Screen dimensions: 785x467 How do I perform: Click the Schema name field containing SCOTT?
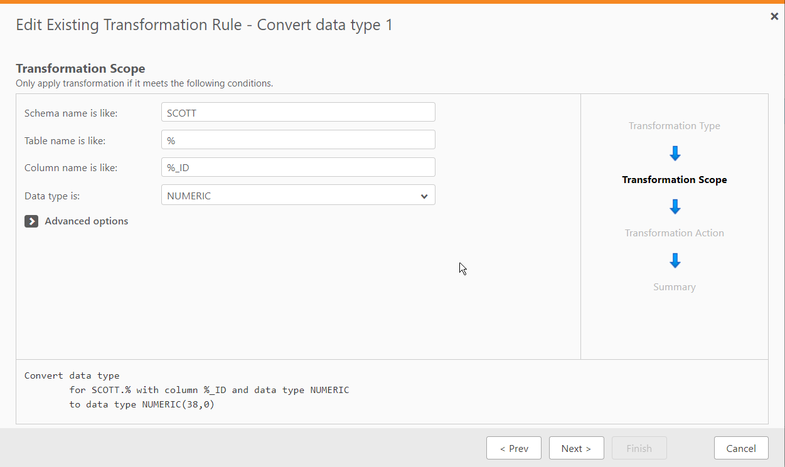(298, 112)
